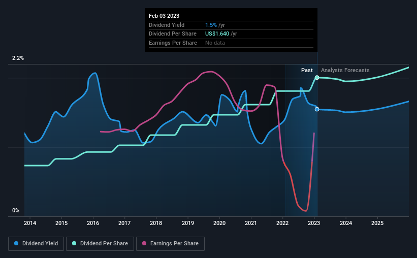Click the Past label on chart
The width and height of the screenshot is (417, 258).
click(307, 70)
